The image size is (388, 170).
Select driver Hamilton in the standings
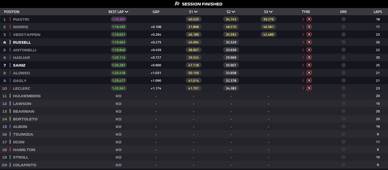tap(24, 150)
